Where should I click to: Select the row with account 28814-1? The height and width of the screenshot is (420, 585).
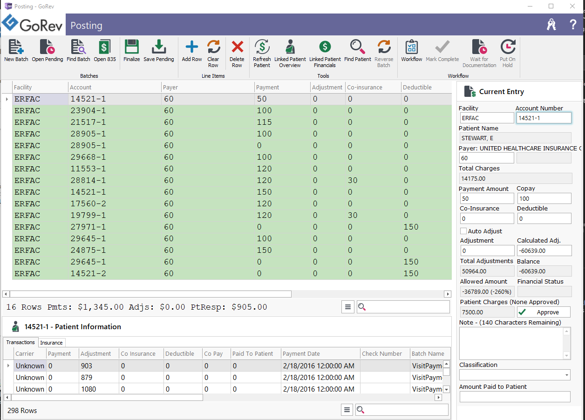click(x=231, y=181)
